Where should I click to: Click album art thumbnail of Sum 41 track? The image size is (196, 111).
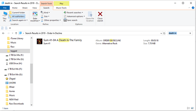tap(39, 41)
